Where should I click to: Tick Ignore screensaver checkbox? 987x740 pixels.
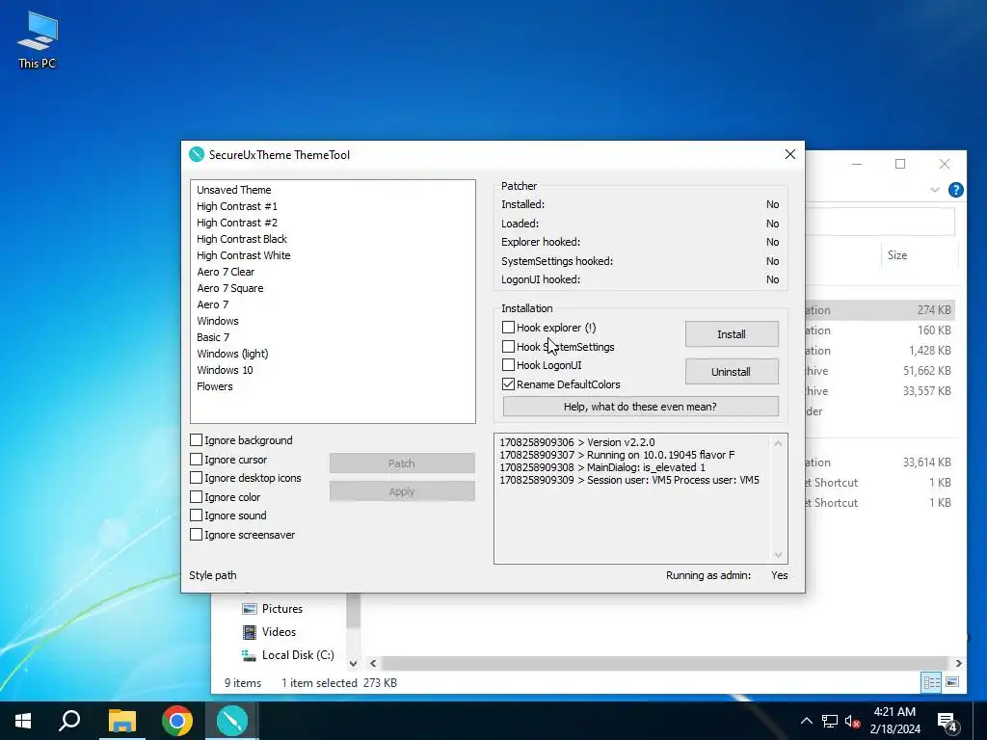[196, 534]
